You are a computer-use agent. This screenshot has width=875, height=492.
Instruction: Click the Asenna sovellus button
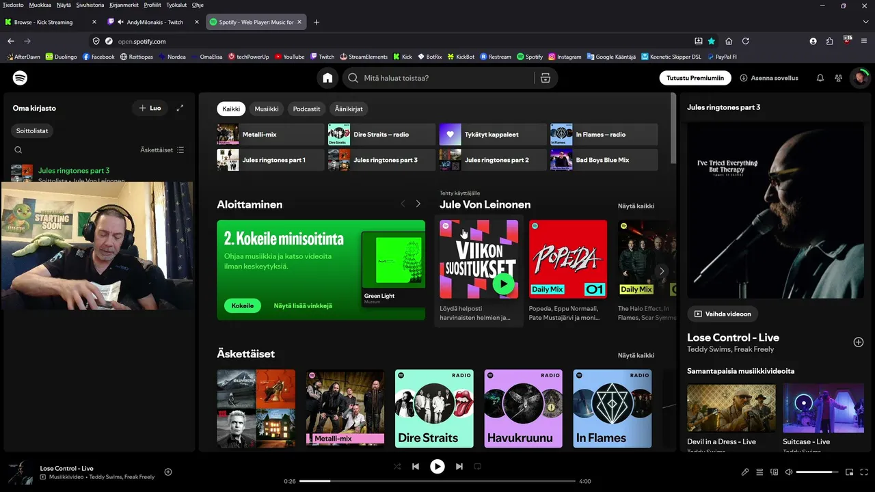(769, 78)
